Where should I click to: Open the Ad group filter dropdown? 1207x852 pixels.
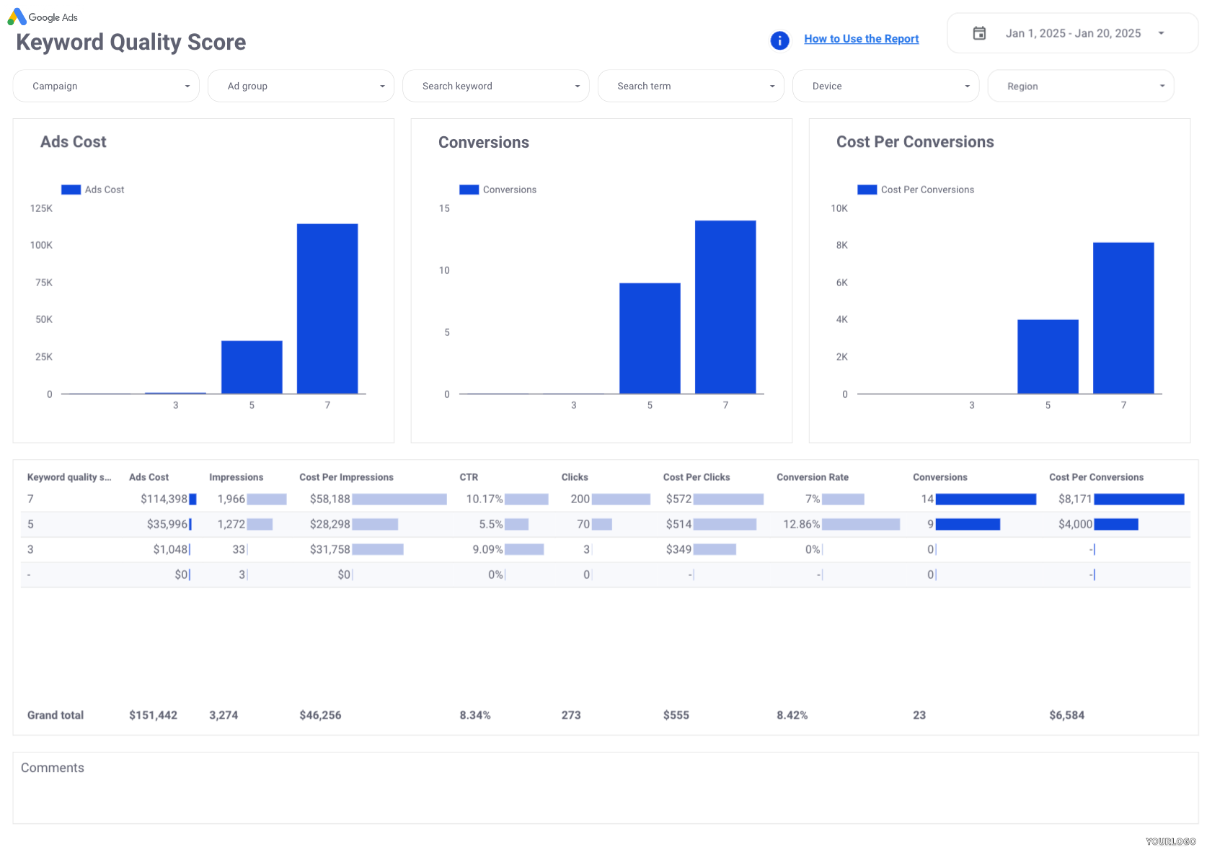[301, 86]
